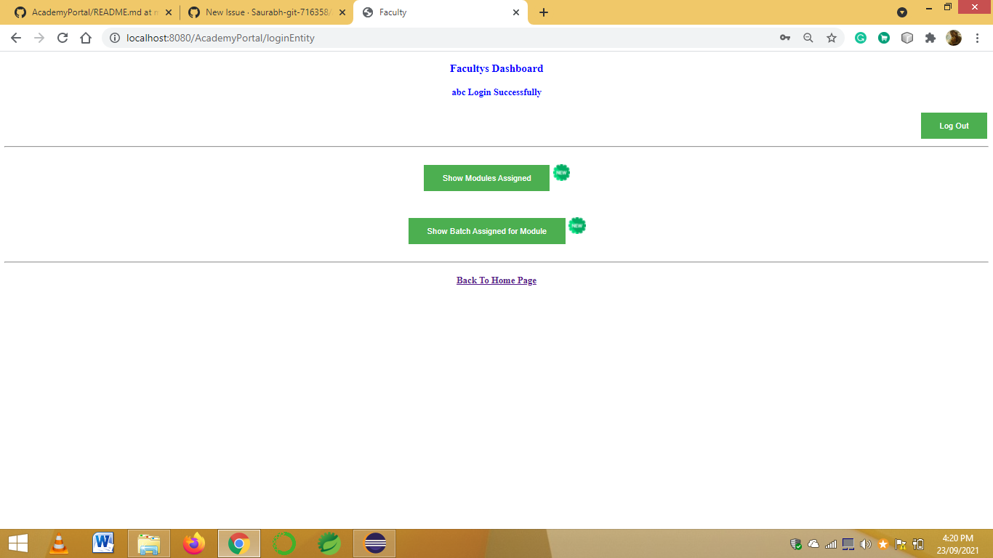The width and height of the screenshot is (993, 558).
Task: Close the Faculty tab
Action: point(516,12)
